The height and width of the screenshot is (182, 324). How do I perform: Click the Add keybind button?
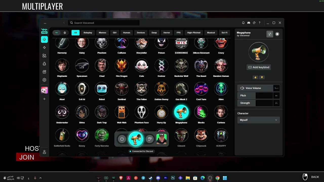(259, 67)
